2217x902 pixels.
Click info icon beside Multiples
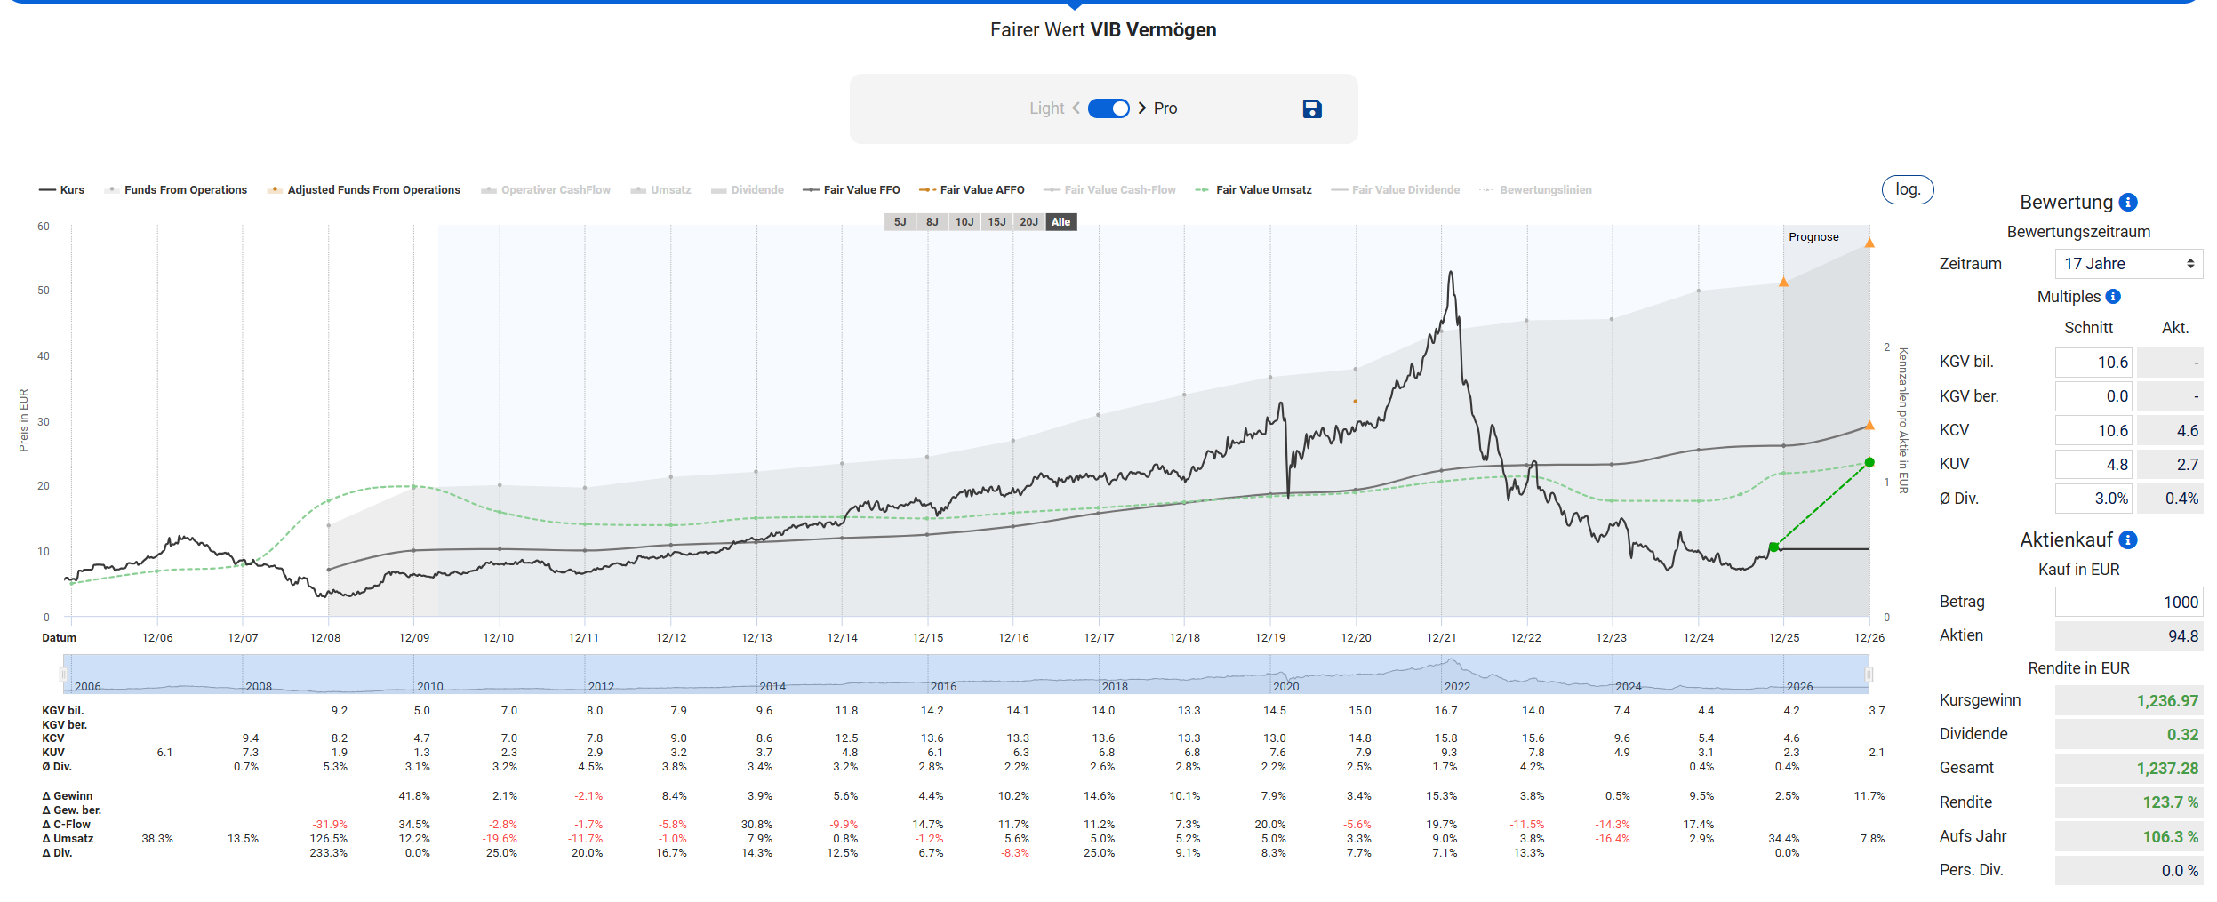click(2113, 297)
